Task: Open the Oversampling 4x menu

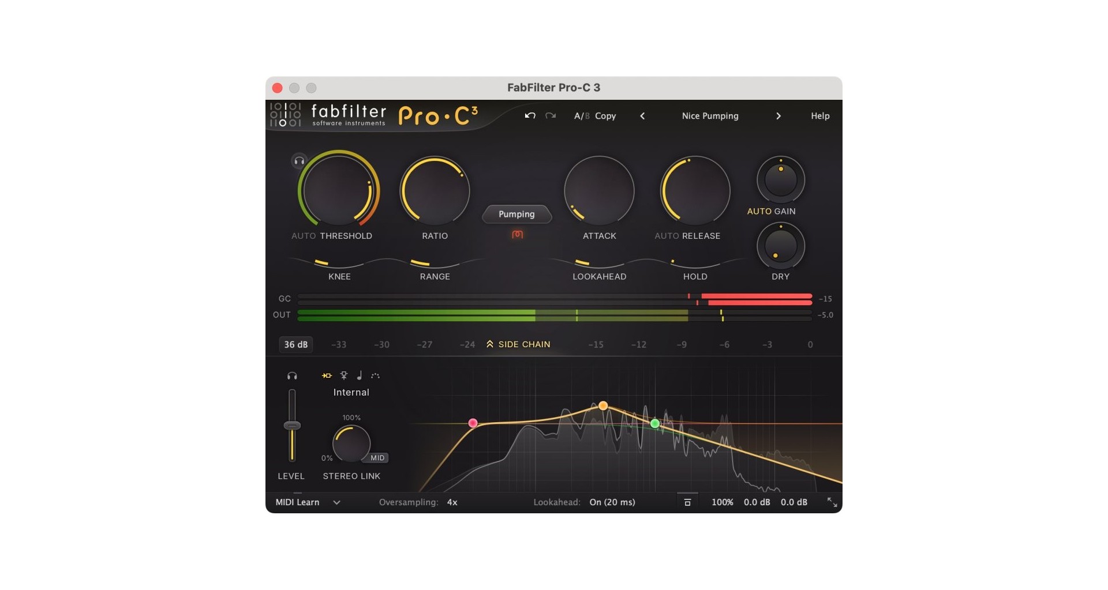Action: pos(452,502)
